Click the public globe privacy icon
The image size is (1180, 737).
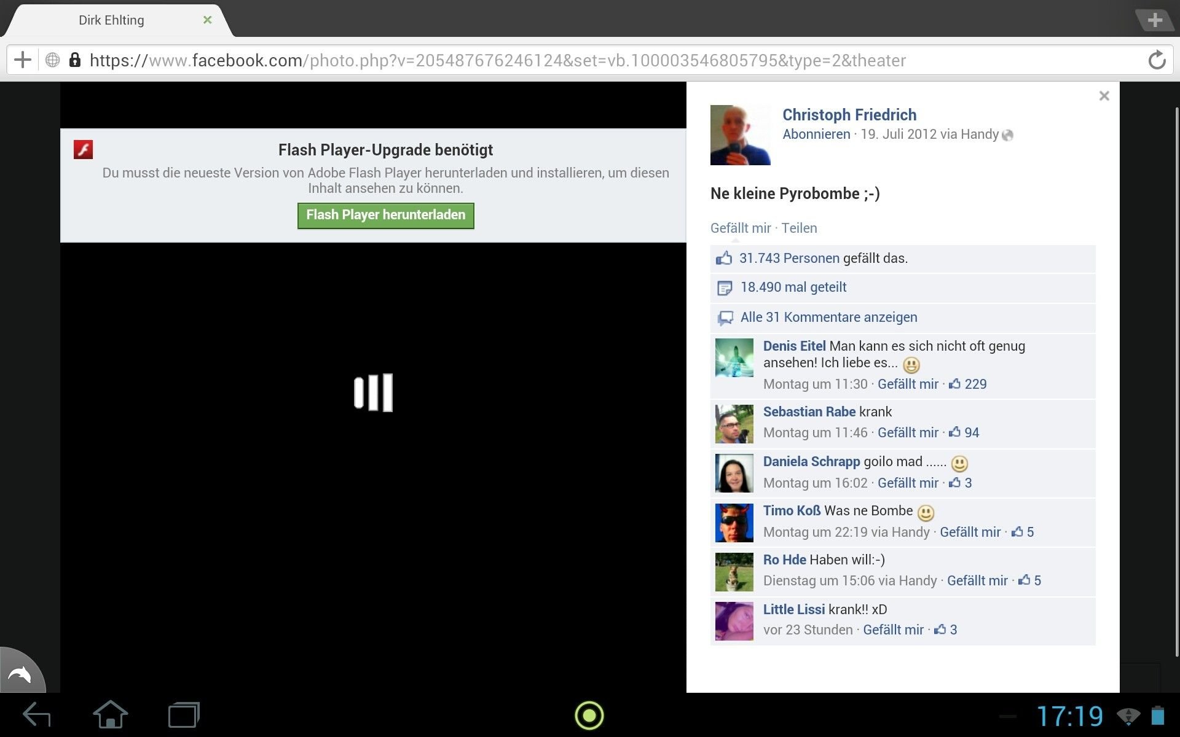coord(1007,135)
